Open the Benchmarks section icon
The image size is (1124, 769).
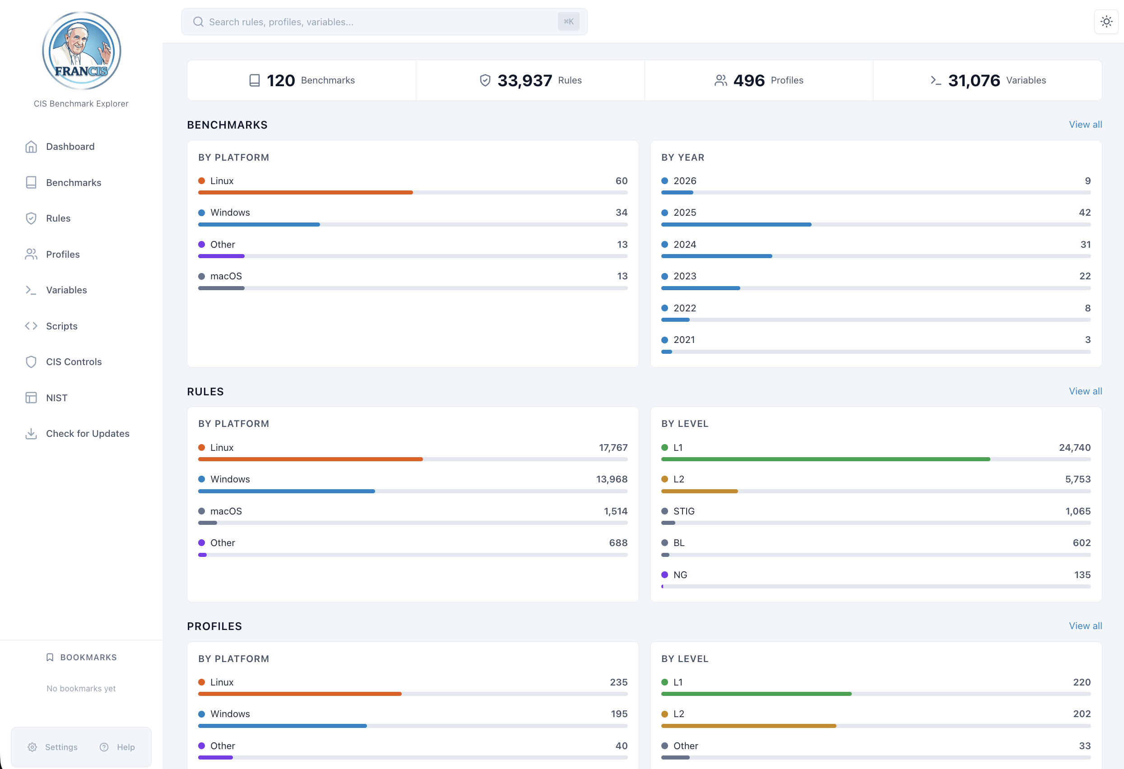[x=31, y=182]
